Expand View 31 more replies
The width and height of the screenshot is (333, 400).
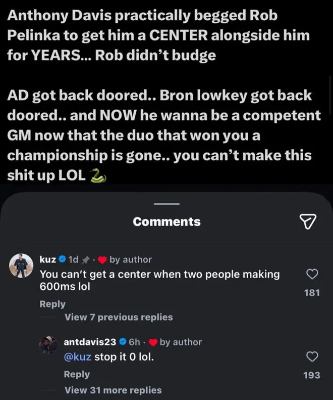pyautogui.click(x=113, y=390)
